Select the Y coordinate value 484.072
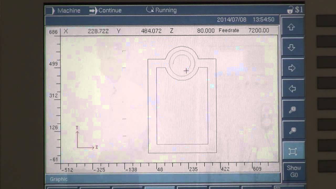Viewport: 336px width, 189px height. 151,31
